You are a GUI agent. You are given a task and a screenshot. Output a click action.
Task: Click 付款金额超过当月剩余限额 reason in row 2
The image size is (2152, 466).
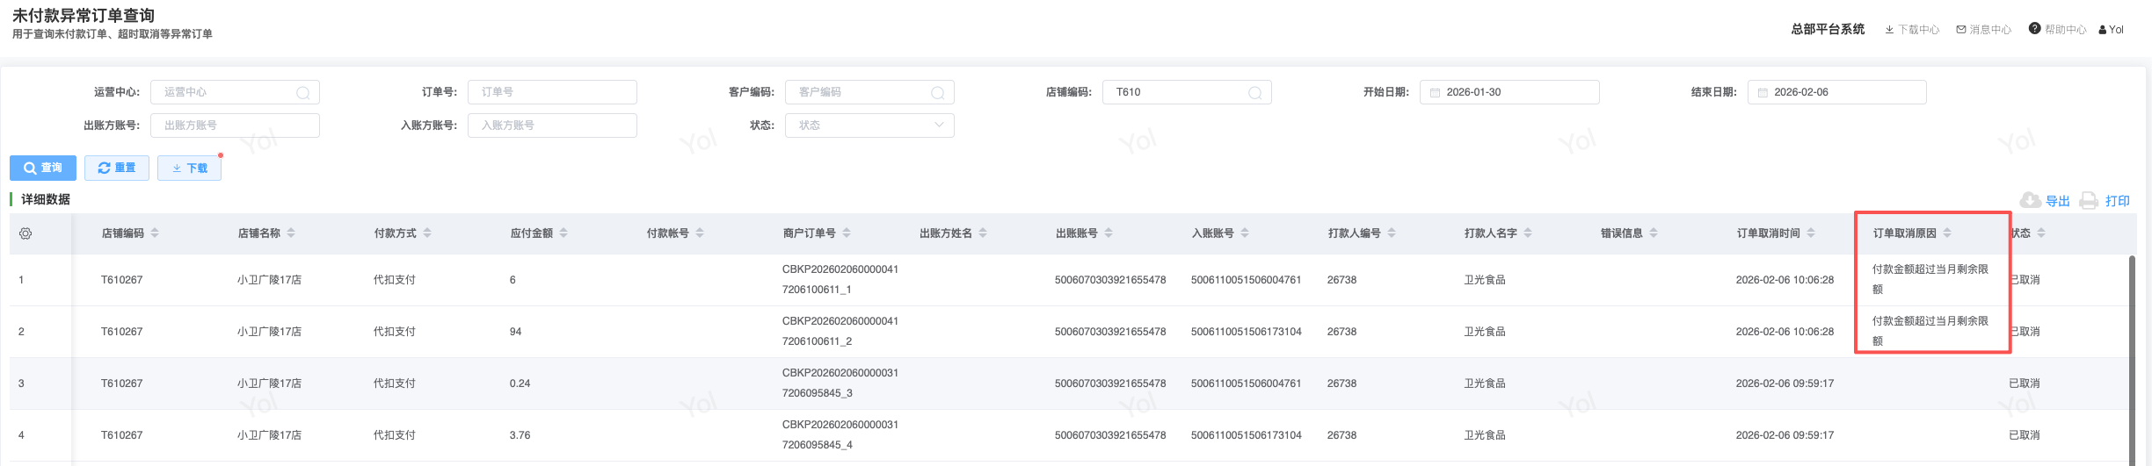pos(1930,331)
